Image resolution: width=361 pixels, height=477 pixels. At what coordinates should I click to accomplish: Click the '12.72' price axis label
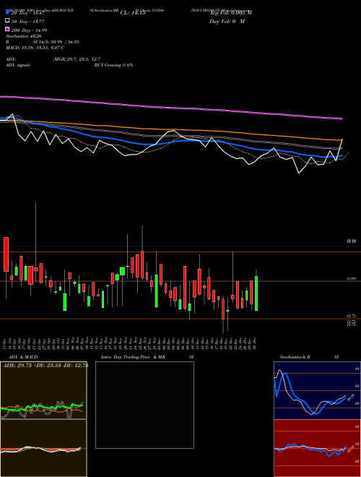352,317
